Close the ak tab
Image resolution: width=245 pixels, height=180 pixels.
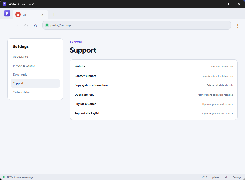(42, 15)
